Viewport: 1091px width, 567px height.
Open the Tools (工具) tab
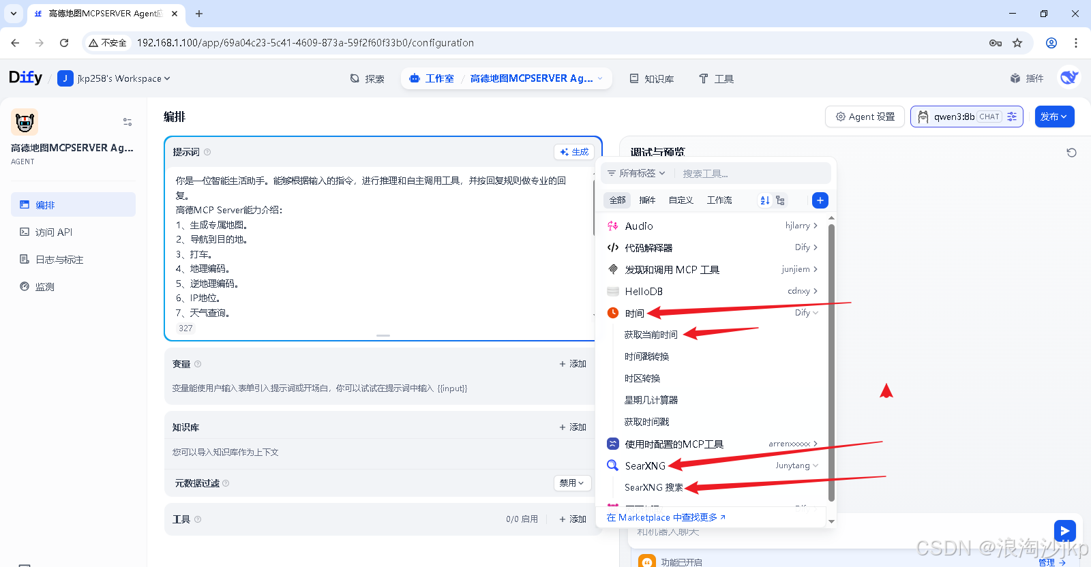[x=716, y=78]
